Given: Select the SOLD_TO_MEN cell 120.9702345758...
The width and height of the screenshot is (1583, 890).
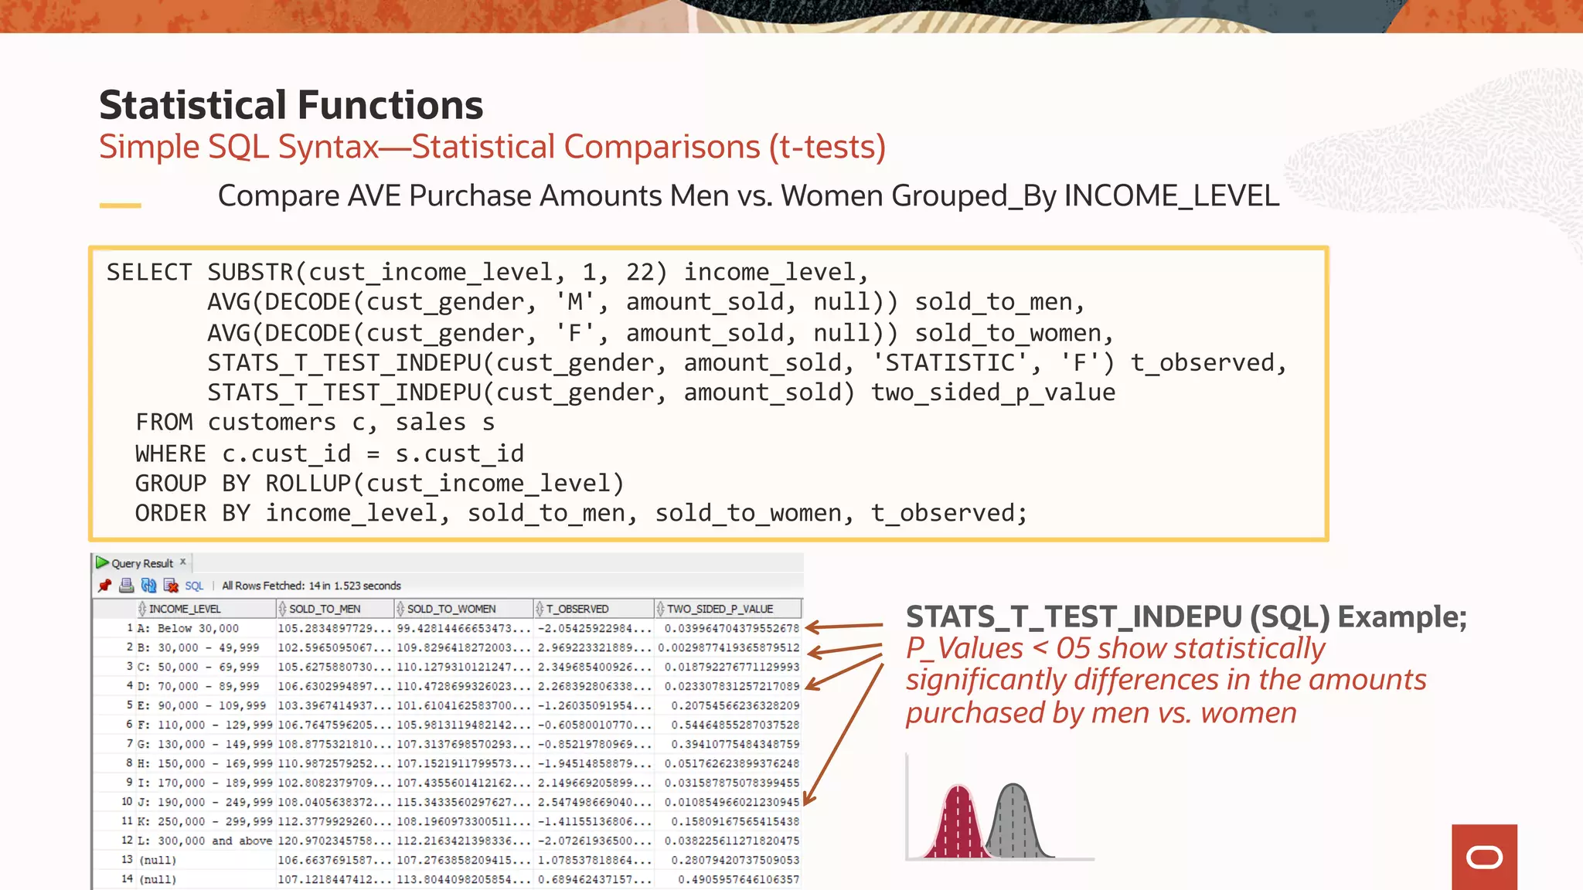Looking at the screenshot, I should (x=335, y=841).
